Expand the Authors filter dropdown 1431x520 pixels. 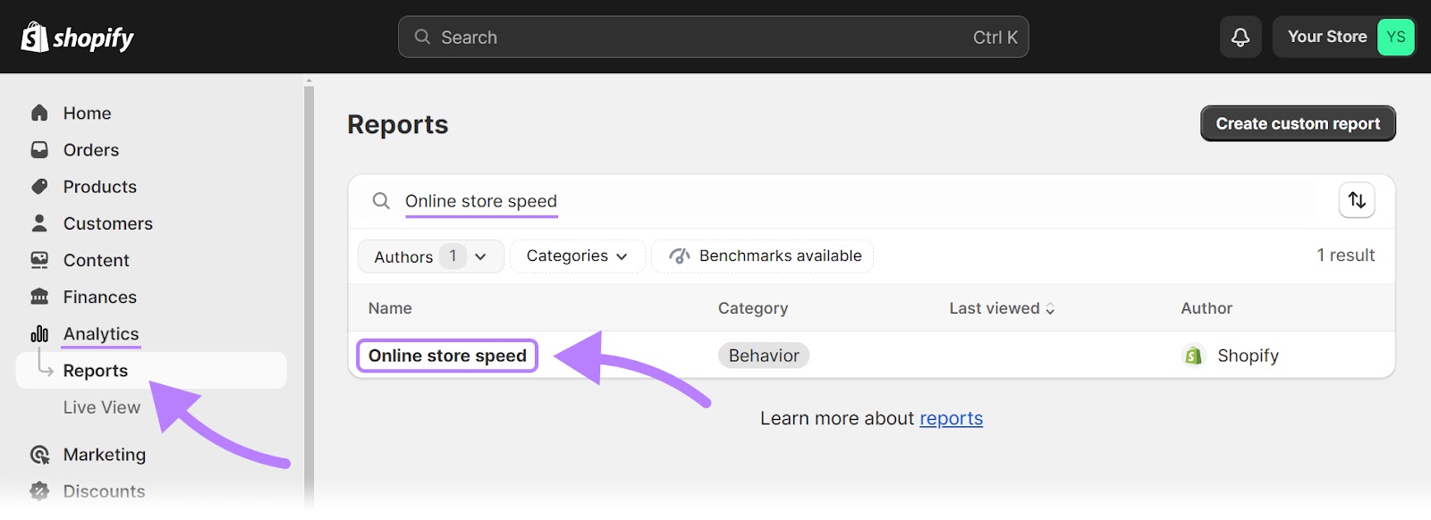click(430, 256)
